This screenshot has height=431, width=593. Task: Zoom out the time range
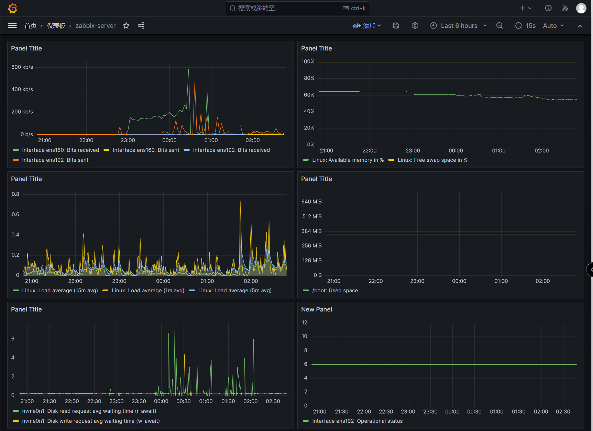[499, 26]
